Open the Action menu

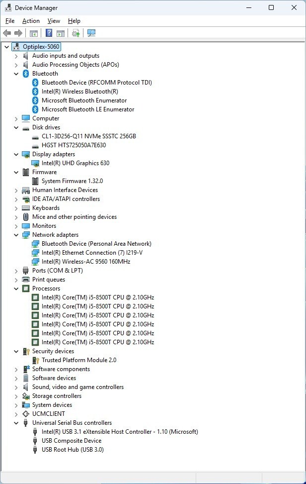point(31,21)
